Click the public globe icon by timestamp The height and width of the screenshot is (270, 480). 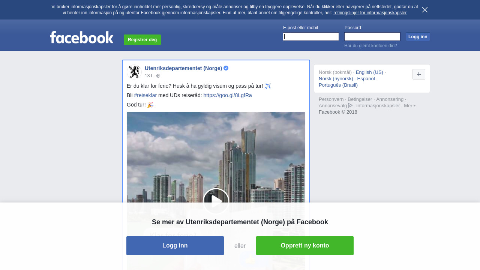[x=158, y=76]
